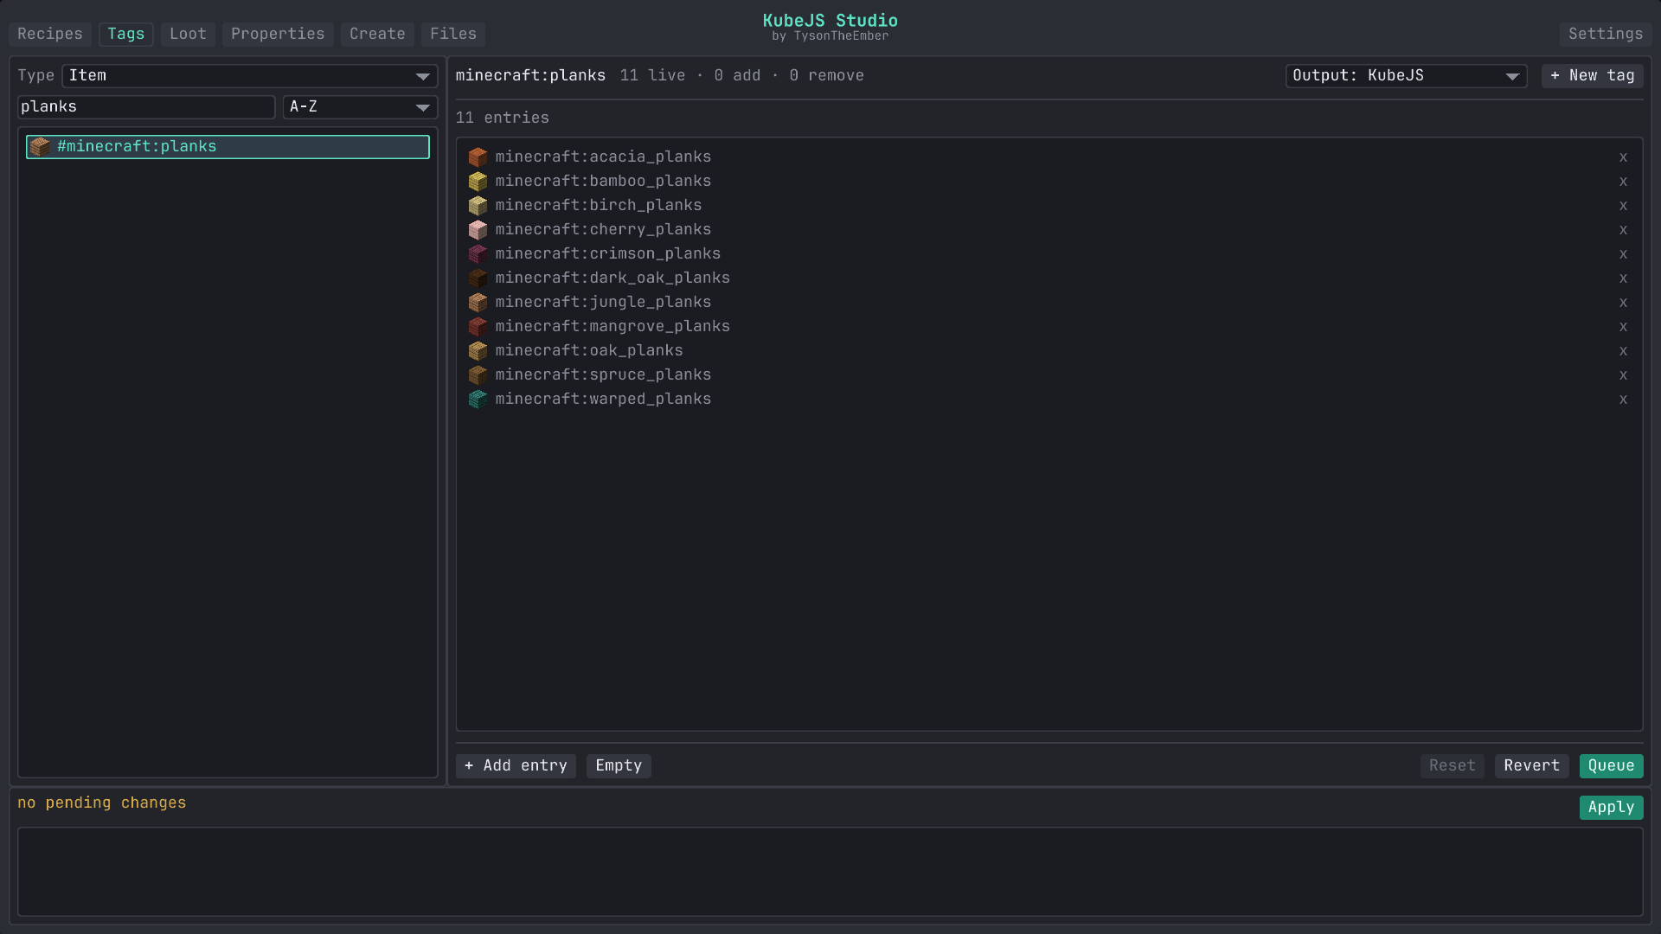This screenshot has width=1661, height=934.
Task: Click inside the pending changes log box
Action: [x=830, y=872]
